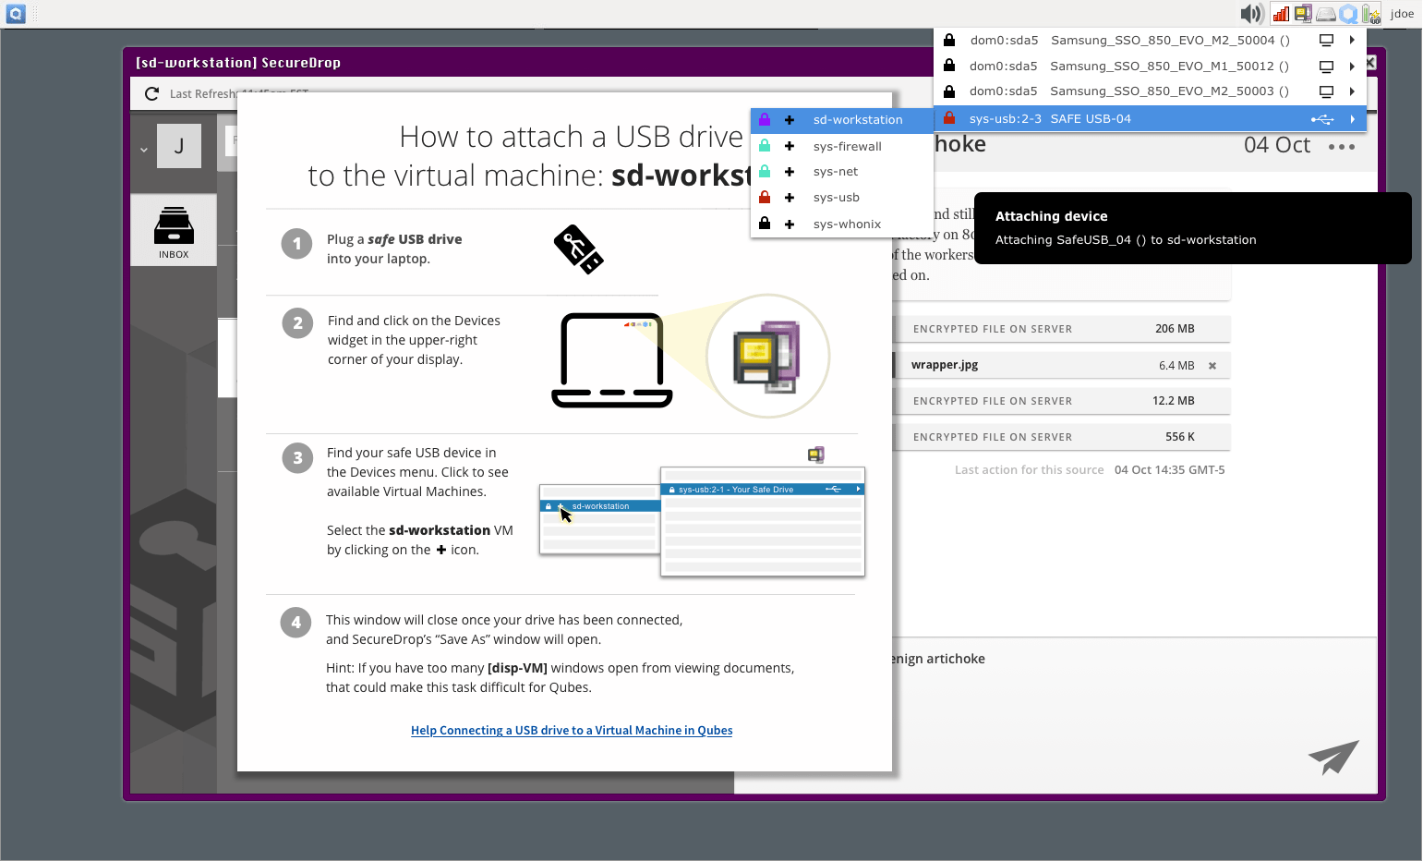Click the red lock icon beside sys-usb:2-3
1423x861 pixels.
[949, 118]
